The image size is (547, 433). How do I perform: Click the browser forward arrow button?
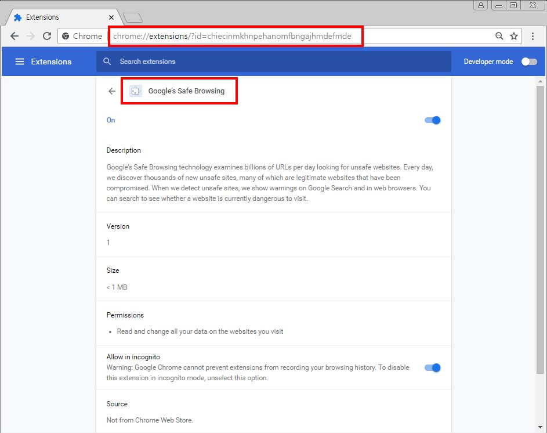coord(31,36)
